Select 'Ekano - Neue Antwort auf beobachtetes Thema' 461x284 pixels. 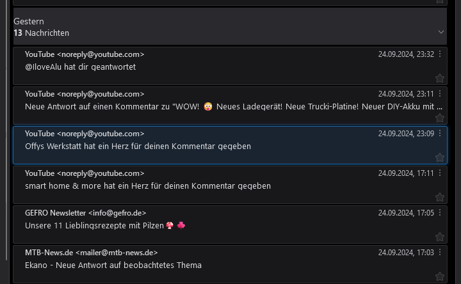tap(113, 265)
